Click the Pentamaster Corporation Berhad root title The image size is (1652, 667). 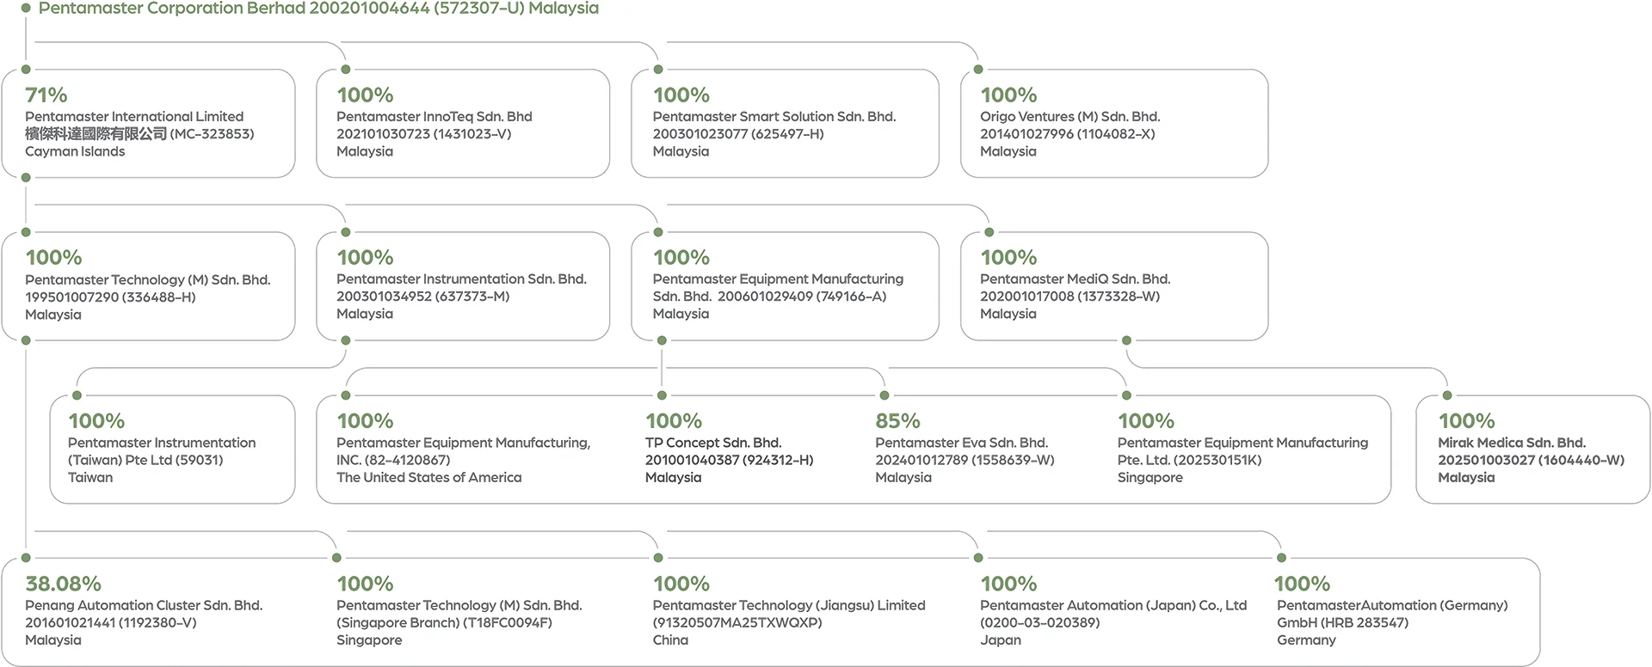point(318,9)
